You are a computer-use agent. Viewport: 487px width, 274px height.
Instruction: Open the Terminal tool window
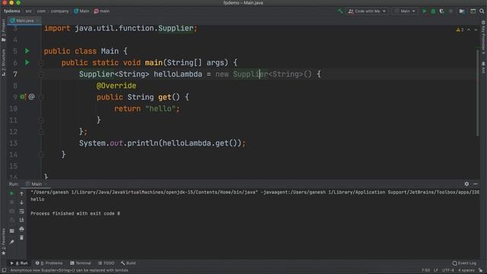[81, 263]
